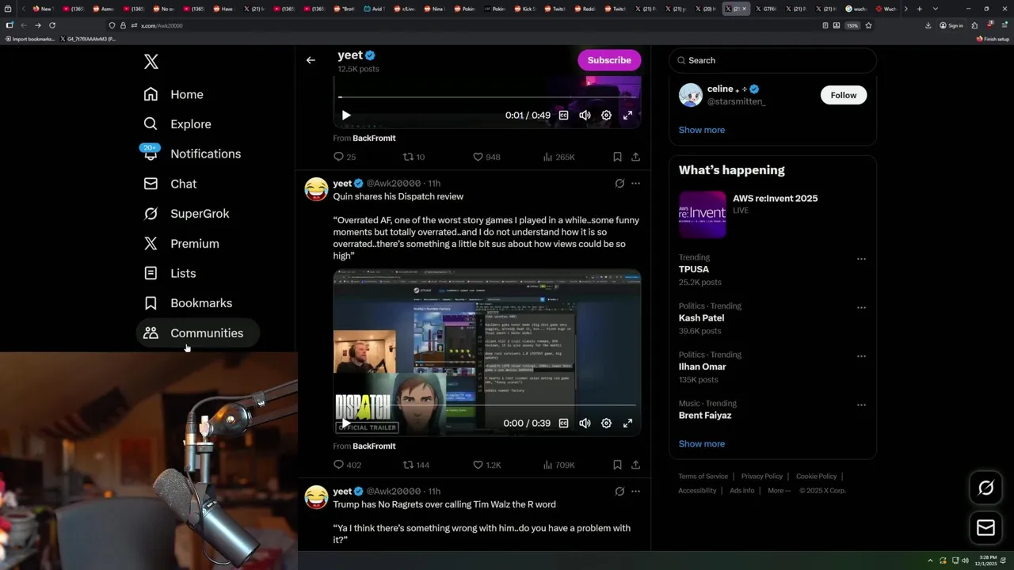Repost the post with 144 reposts

pyautogui.click(x=416, y=465)
